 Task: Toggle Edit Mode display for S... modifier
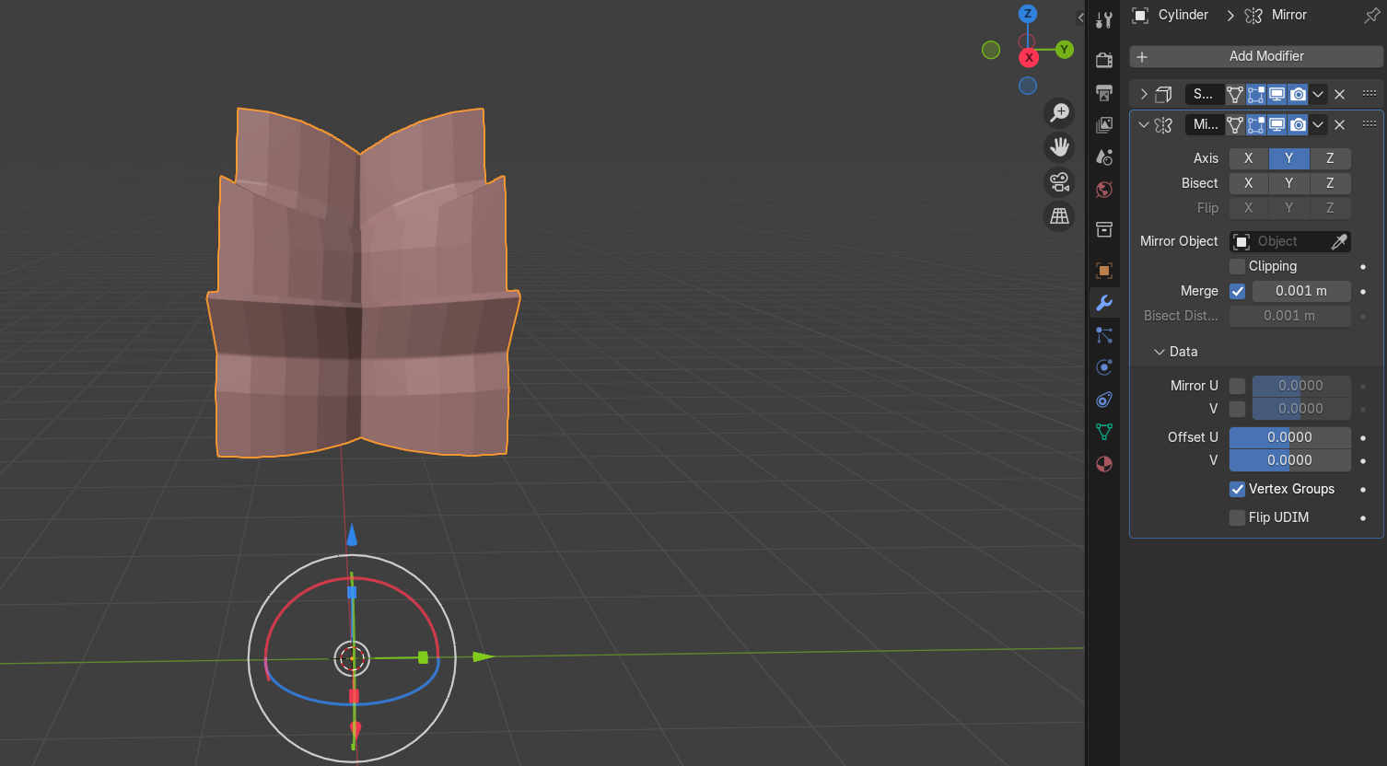[1256, 94]
